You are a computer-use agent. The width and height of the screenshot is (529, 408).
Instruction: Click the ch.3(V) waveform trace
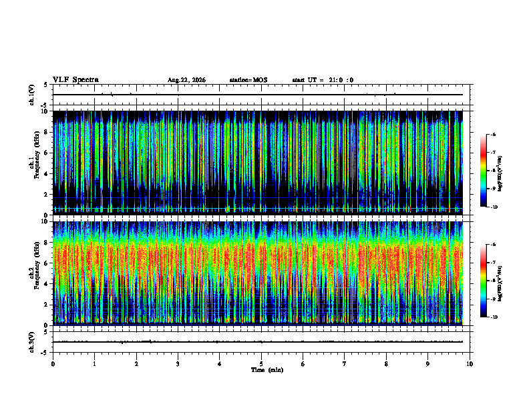pos(258,342)
